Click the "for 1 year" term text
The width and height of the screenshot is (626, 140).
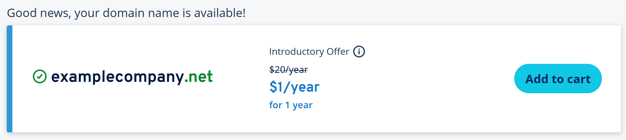[x=291, y=105]
